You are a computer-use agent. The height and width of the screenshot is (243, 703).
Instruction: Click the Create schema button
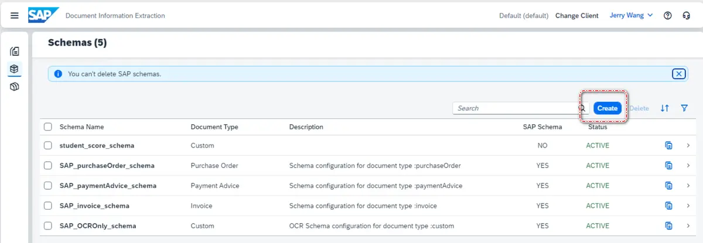click(607, 108)
